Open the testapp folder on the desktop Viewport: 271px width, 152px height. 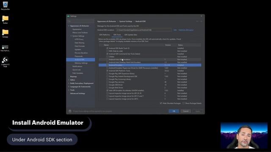[5, 33]
